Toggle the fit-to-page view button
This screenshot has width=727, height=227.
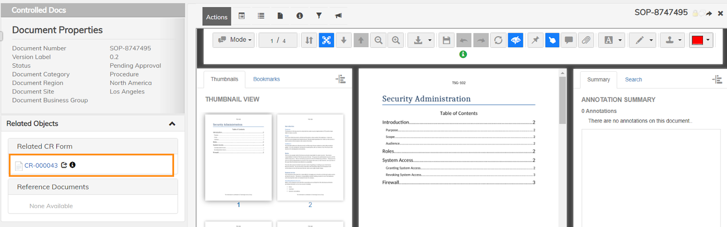[326, 40]
